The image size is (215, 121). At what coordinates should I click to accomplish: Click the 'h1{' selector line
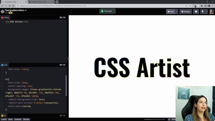pos(7,79)
